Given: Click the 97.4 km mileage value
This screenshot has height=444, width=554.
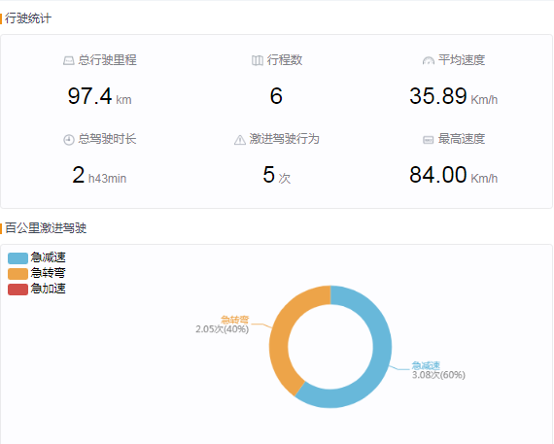Looking at the screenshot, I should tap(99, 96).
